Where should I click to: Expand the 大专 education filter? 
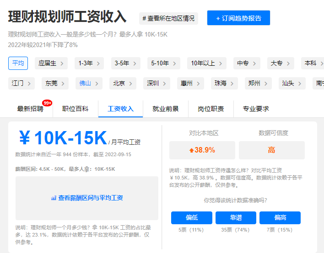tap(280, 63)
